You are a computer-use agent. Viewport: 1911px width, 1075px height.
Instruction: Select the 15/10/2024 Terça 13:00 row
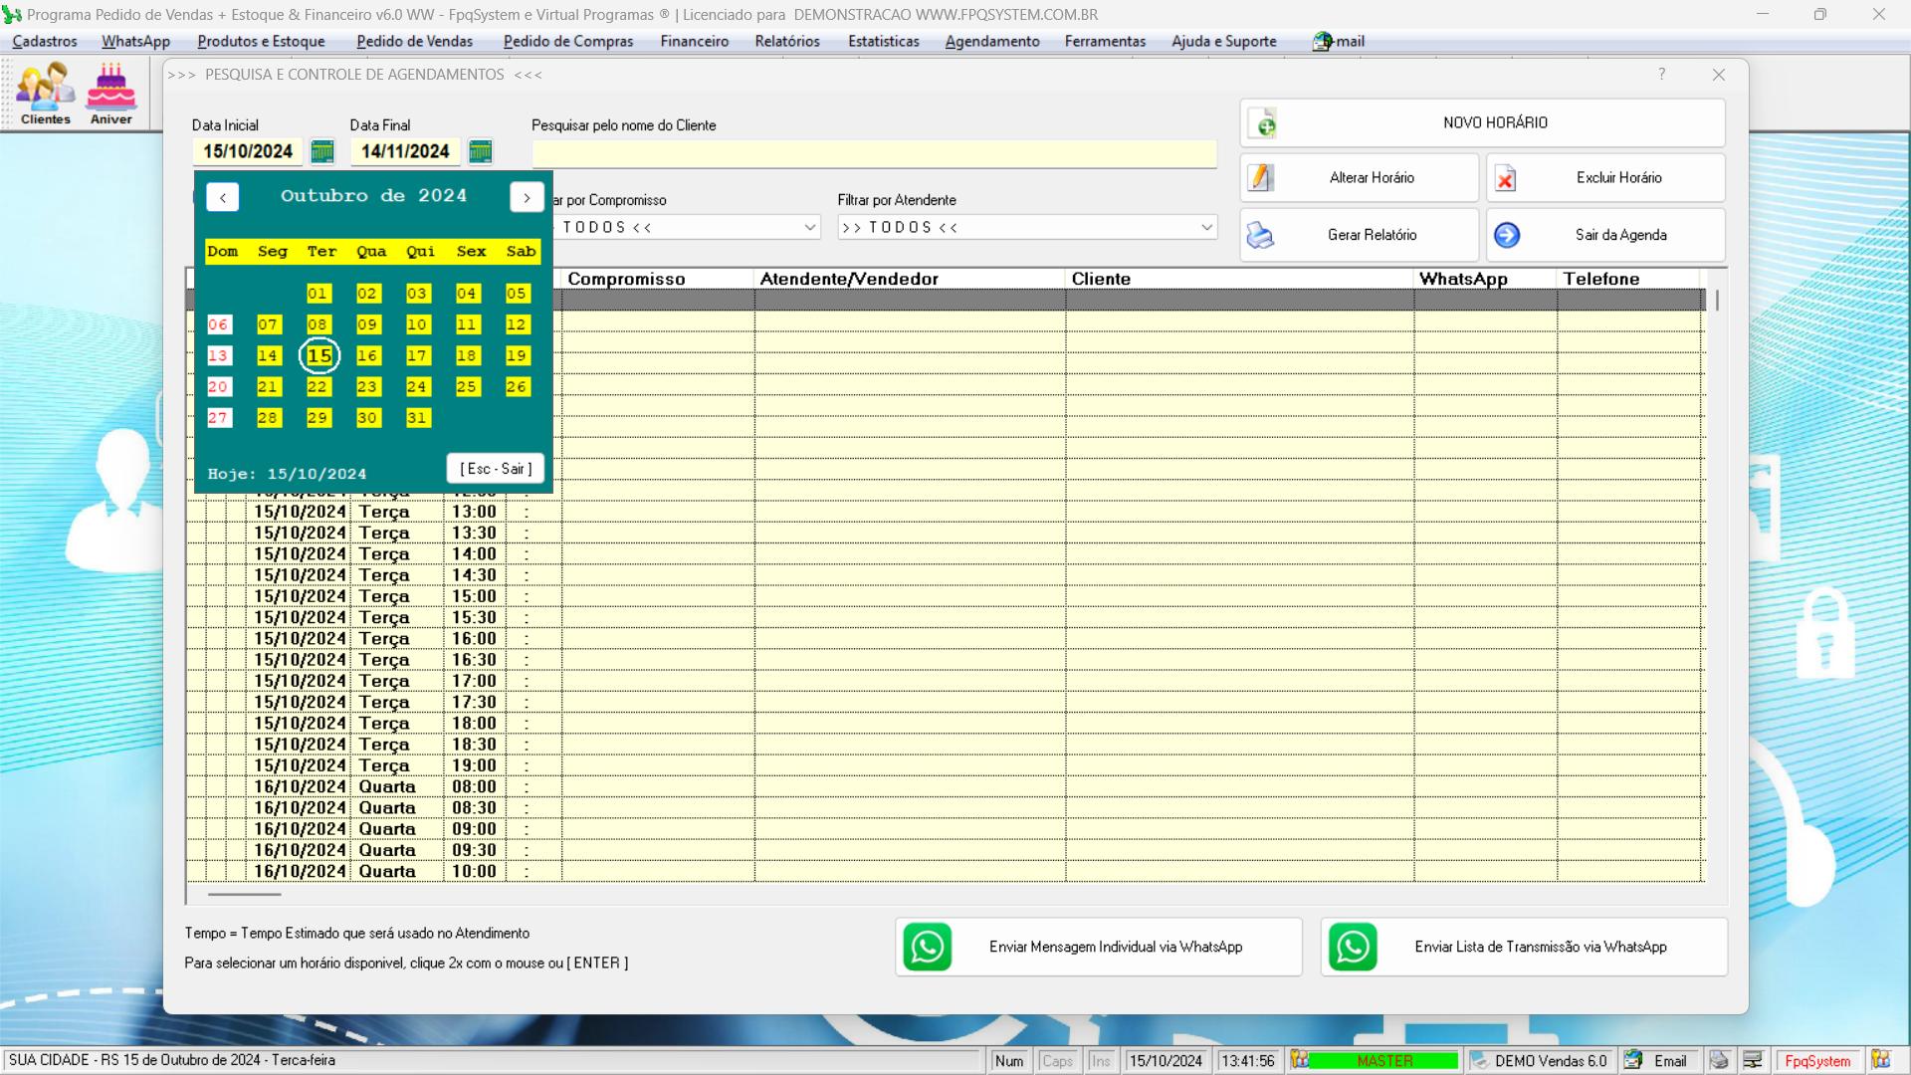coord(945,512)
